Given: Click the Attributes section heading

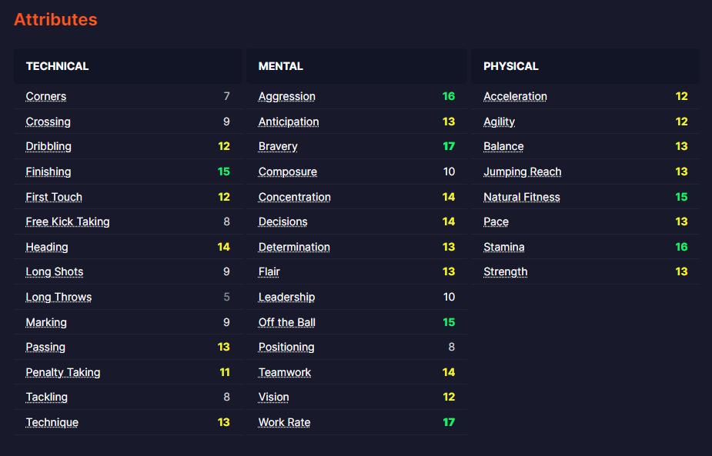Looking at the screenshot, I should [55, 20].
